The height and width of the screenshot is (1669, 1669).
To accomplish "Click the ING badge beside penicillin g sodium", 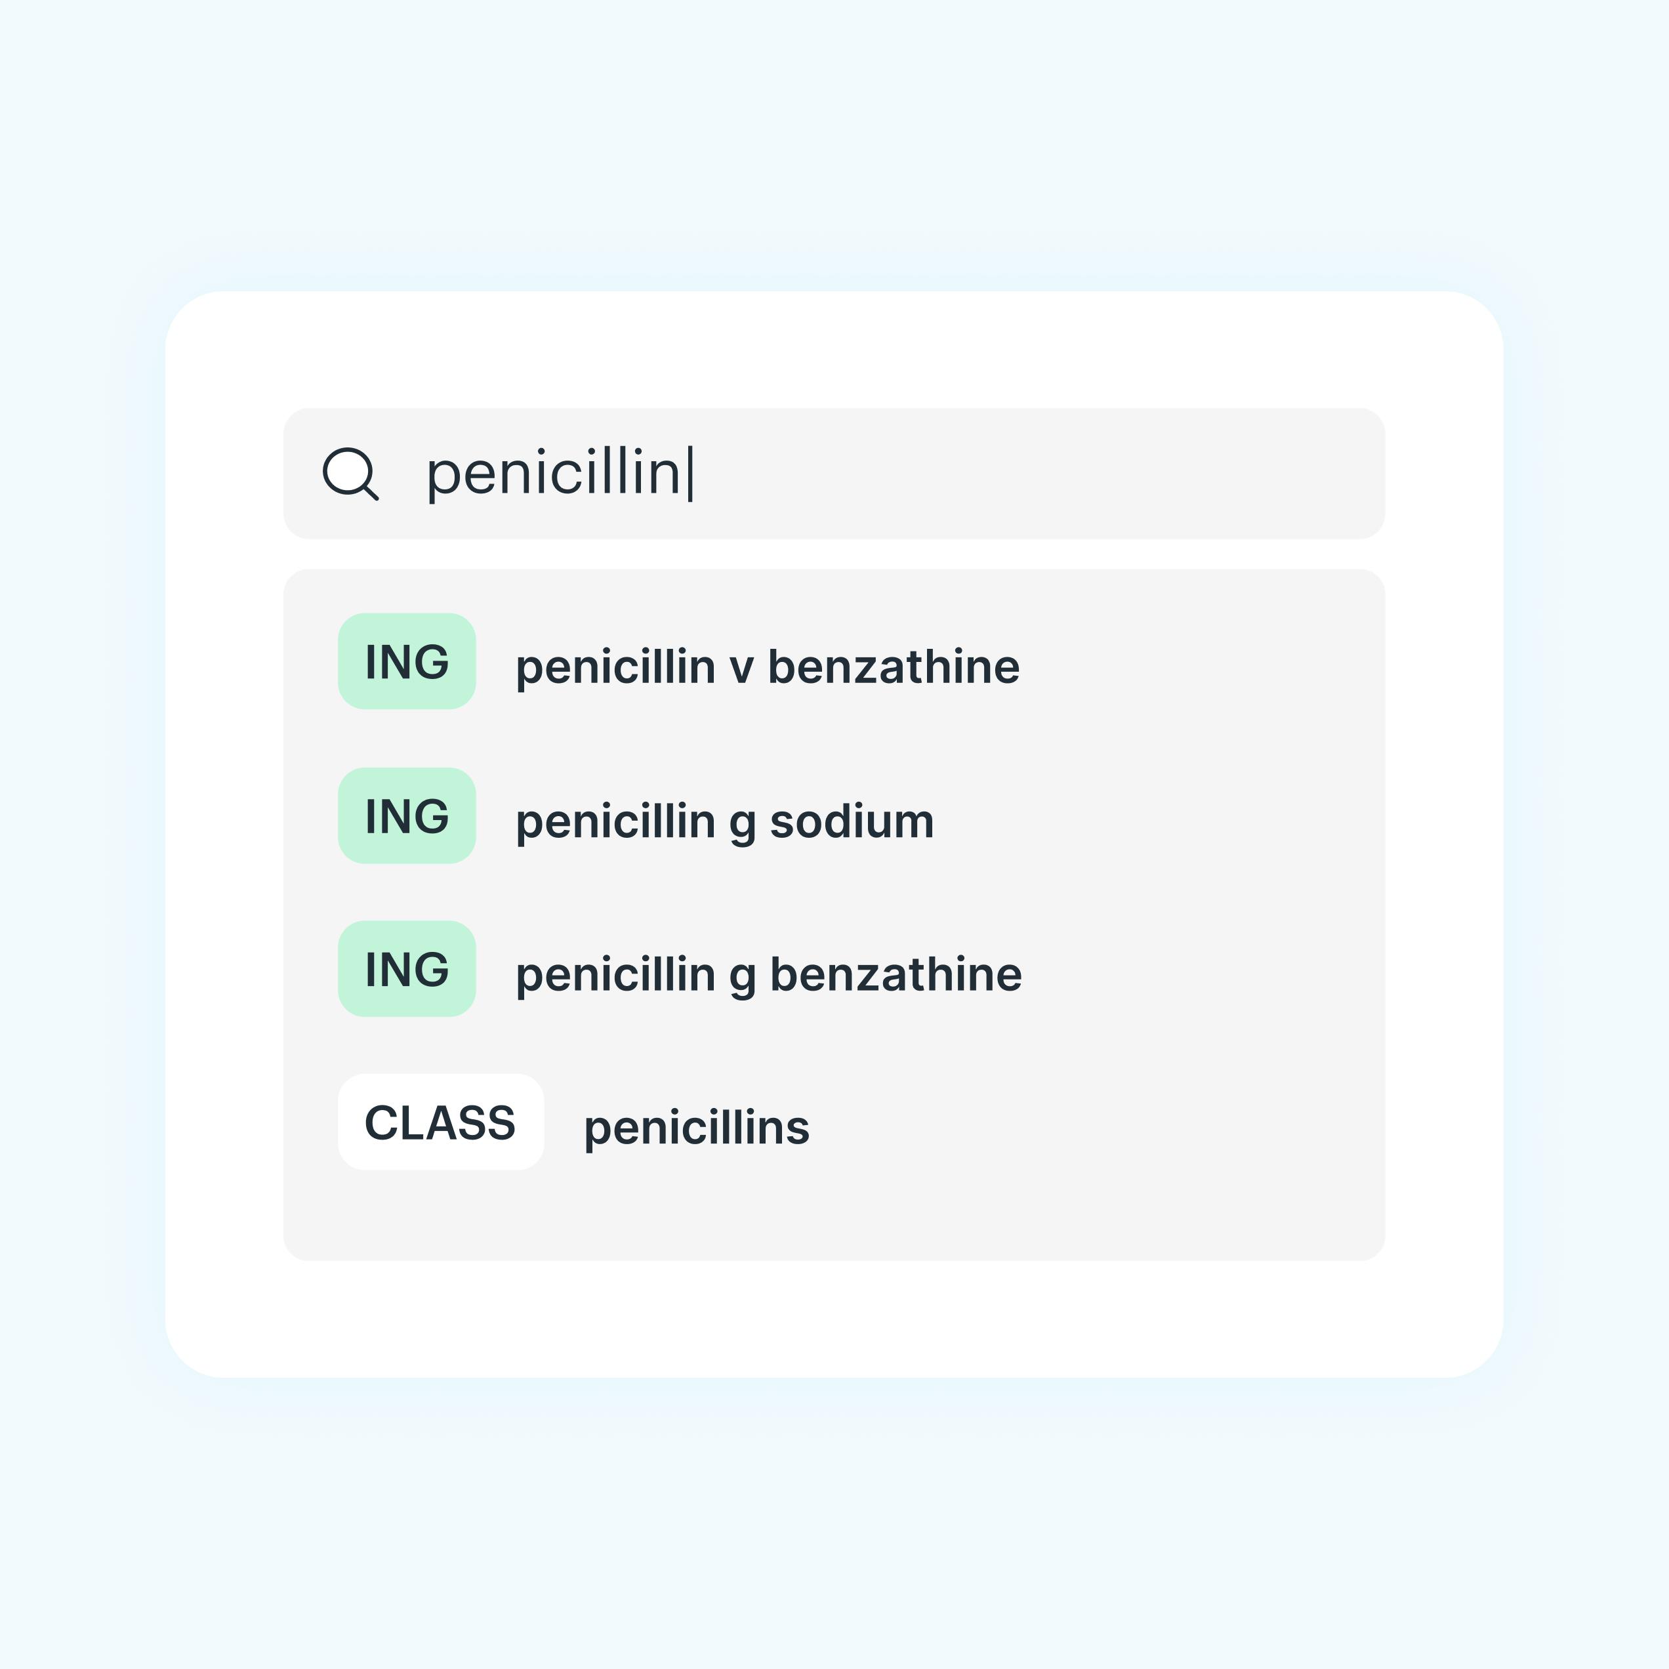I will click(x=407, y=815).
